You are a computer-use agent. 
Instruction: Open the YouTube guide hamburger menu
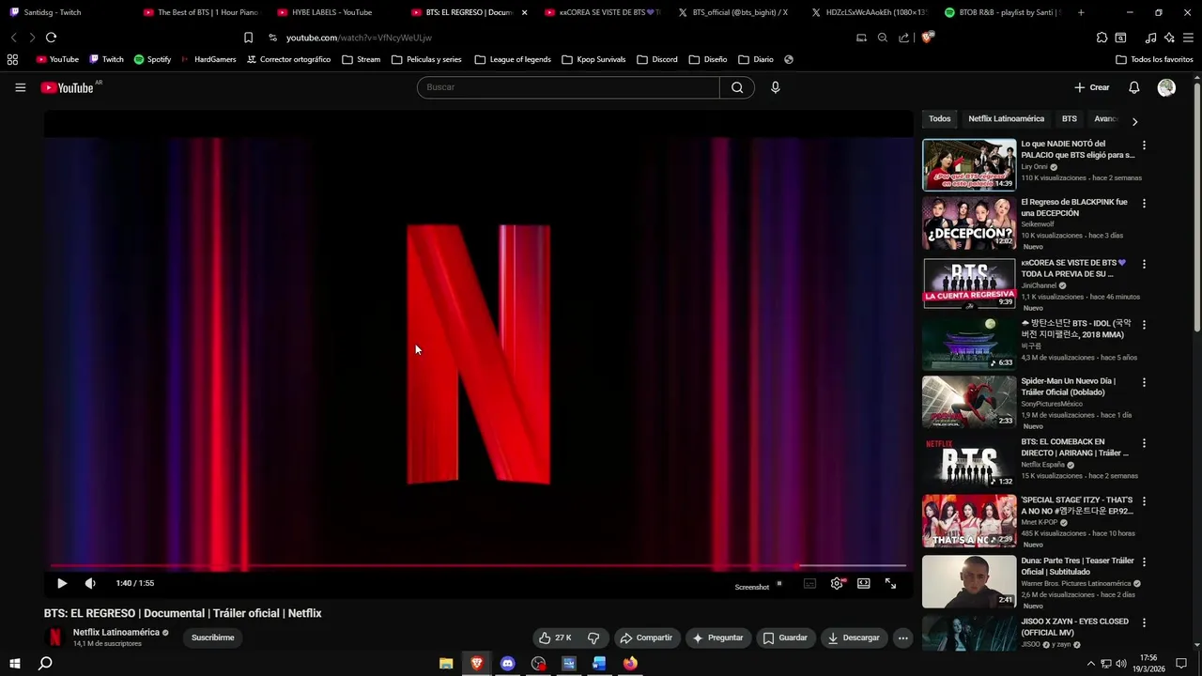pos(20,87)
